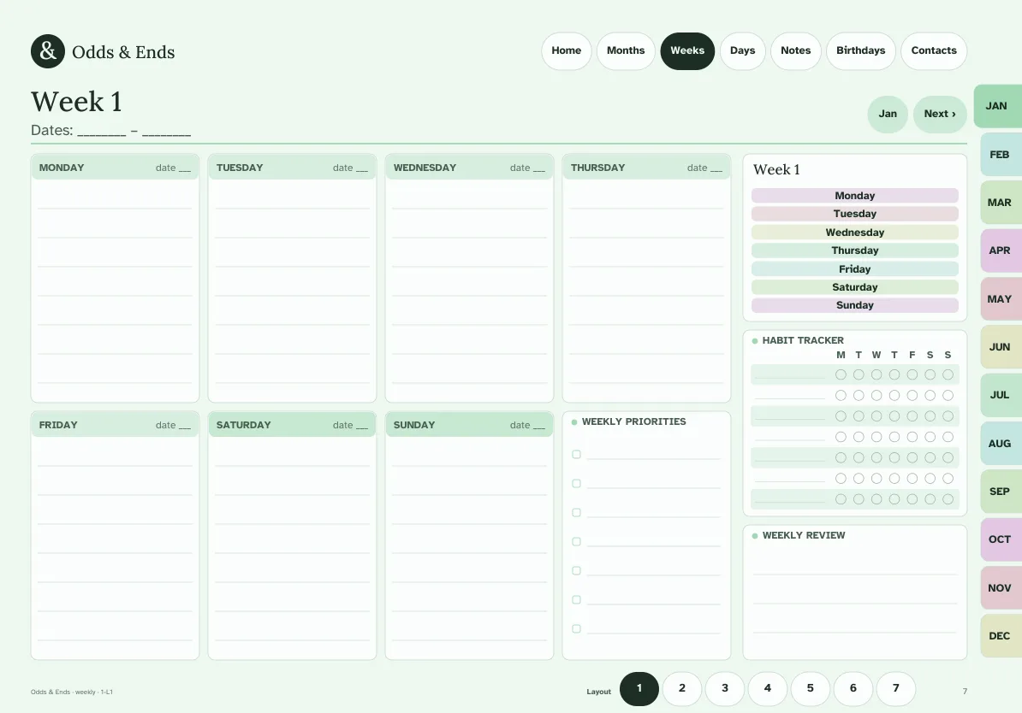Go to the Next week
This screenshot has height=713, width=1022.
click(939, 114)
